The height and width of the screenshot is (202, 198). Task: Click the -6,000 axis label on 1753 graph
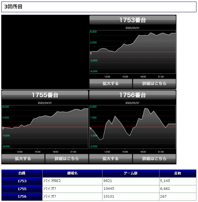[94, 72]
